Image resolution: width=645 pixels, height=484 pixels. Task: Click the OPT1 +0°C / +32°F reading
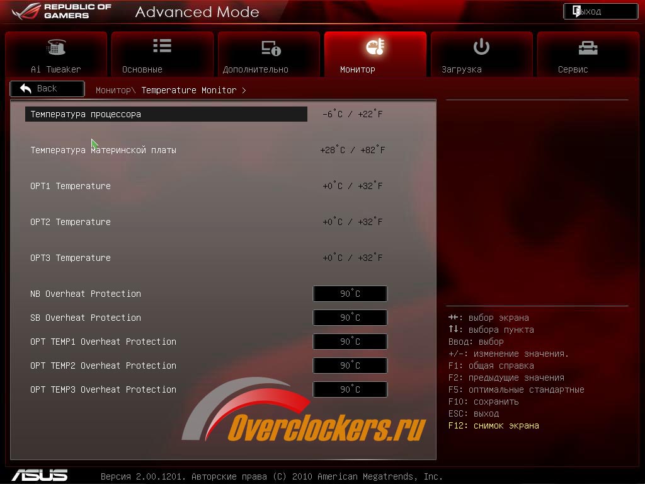(x=353, y=185)
